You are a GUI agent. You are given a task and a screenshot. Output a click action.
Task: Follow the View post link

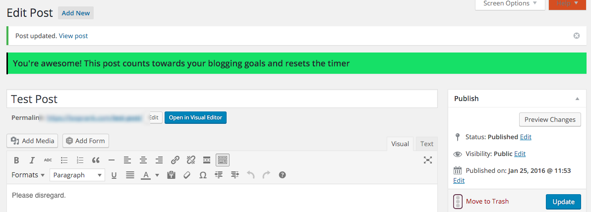[x=73, y=36]
